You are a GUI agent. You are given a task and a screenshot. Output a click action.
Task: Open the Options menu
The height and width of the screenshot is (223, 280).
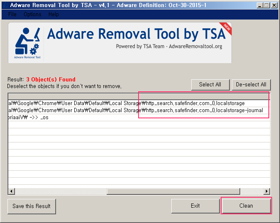tap(32, 14)
